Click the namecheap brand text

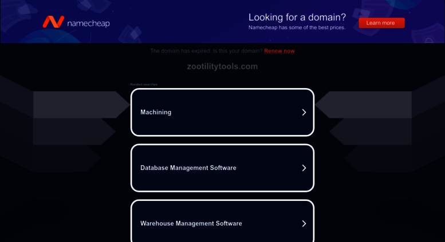[x=88, y=23]
